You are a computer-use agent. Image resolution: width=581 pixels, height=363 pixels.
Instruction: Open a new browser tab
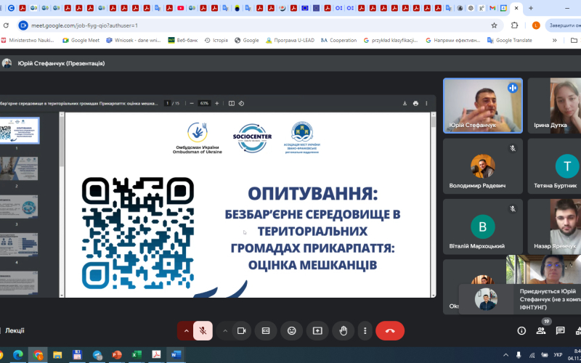point(531,8)
